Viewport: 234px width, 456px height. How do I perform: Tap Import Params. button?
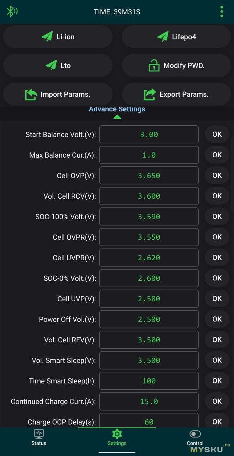(58, 94)
